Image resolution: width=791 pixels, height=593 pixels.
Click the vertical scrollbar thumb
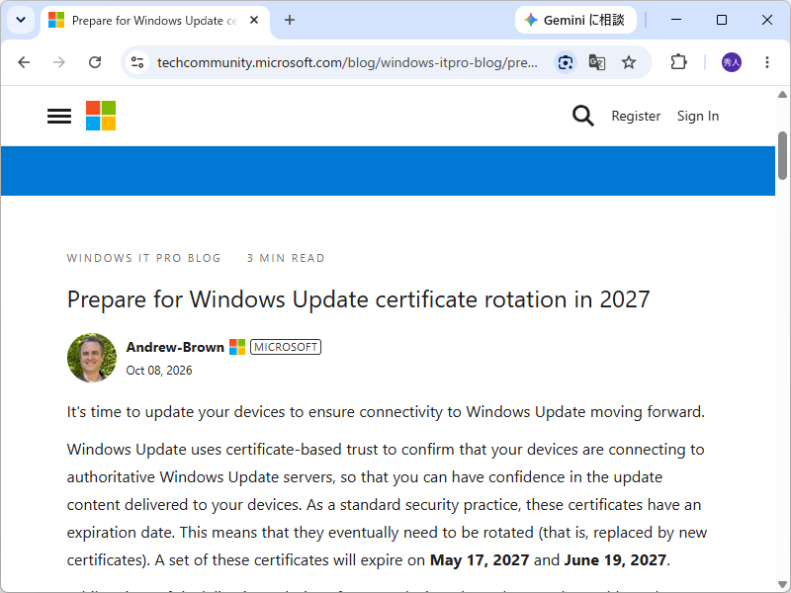782,155
